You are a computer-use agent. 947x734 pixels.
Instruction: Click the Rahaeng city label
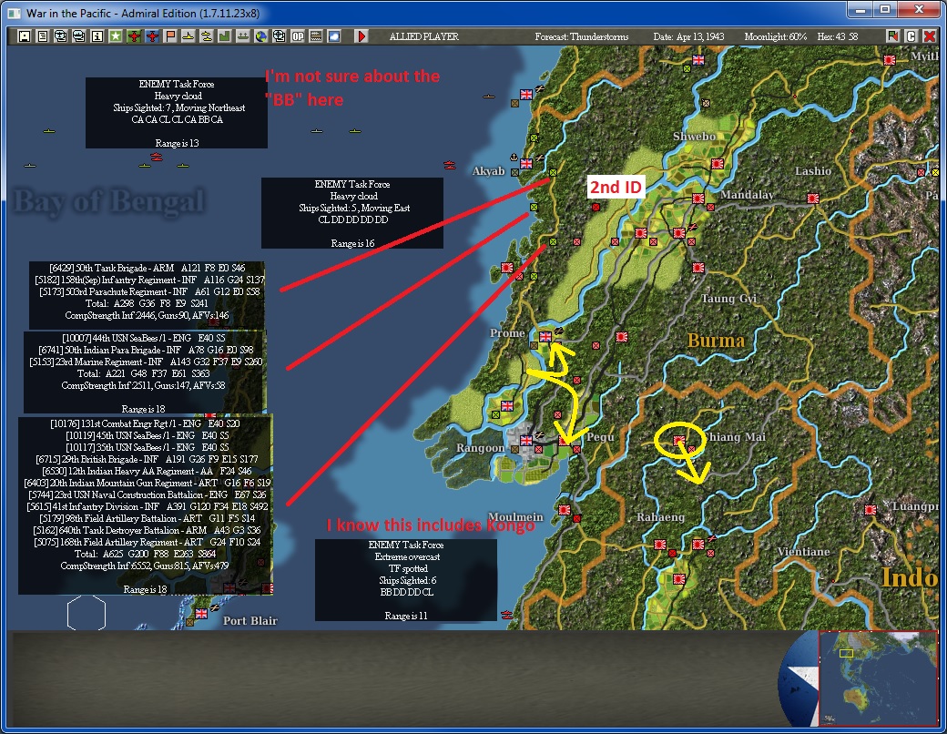tap(660, 517)
